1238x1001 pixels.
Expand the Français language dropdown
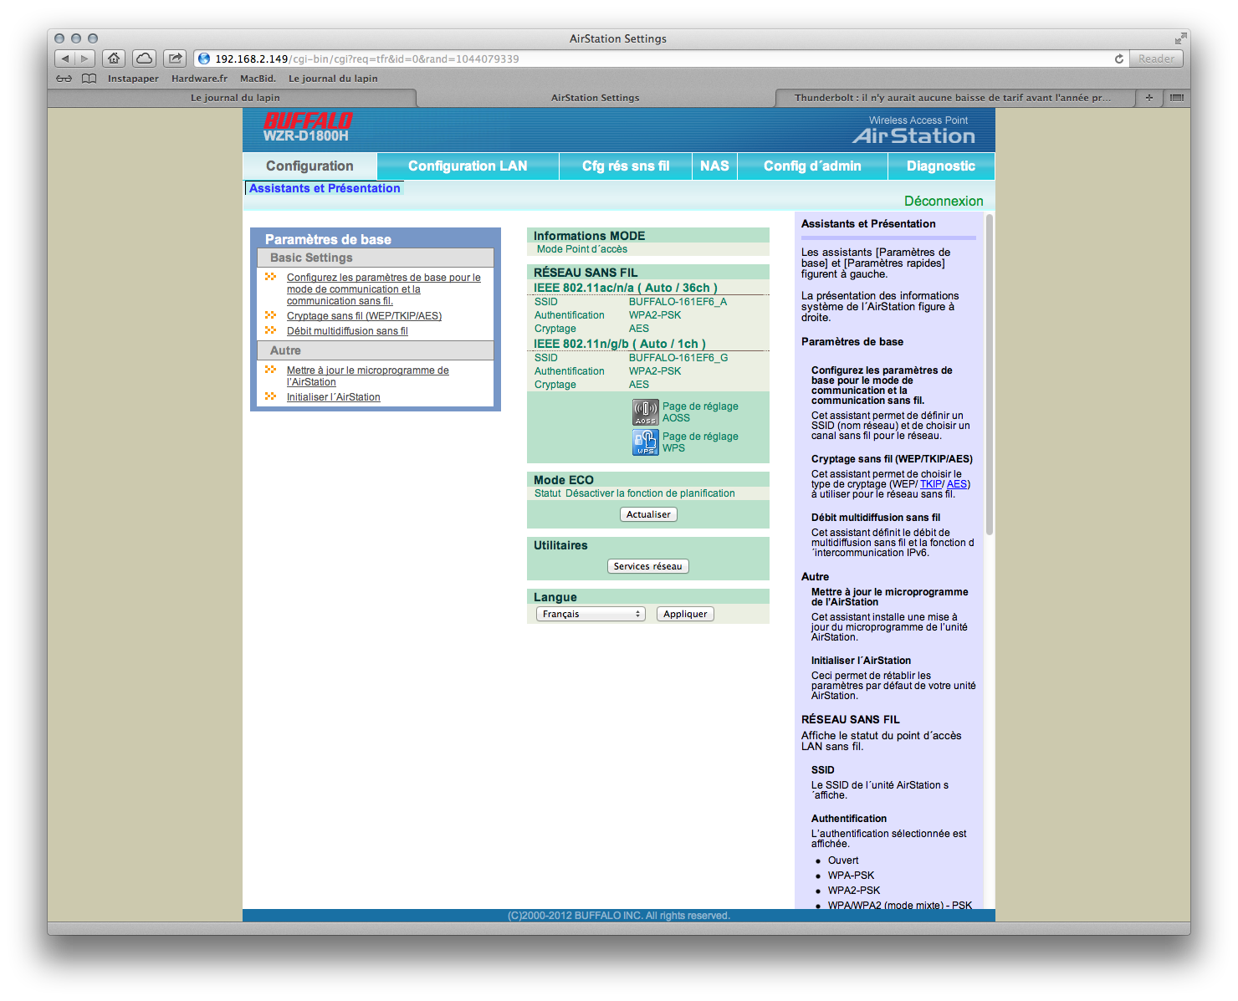(591, 614)
